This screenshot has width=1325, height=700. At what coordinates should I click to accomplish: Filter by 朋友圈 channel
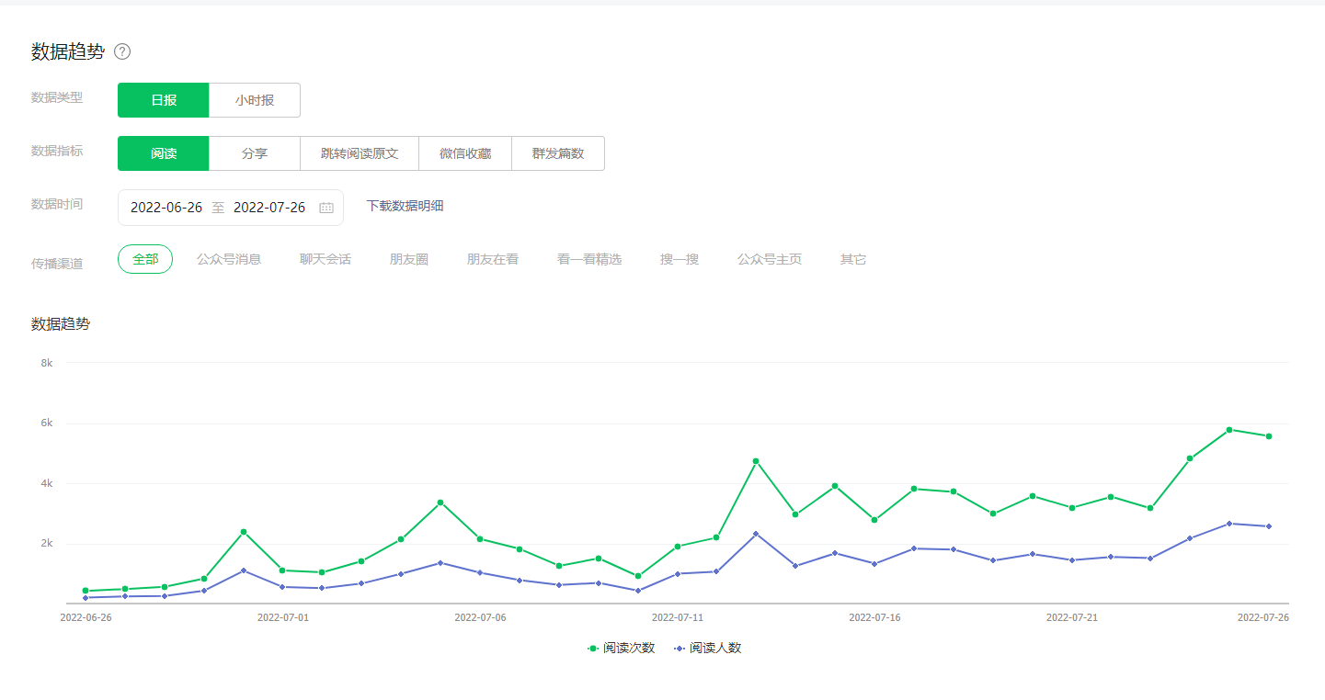pos(409,259)
